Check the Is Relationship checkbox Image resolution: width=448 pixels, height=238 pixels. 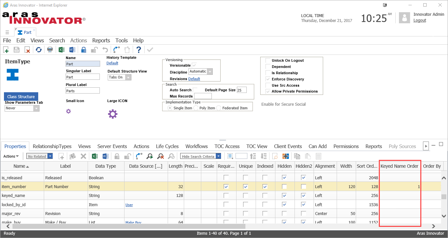pyautogui.click(x=268, y=73)
